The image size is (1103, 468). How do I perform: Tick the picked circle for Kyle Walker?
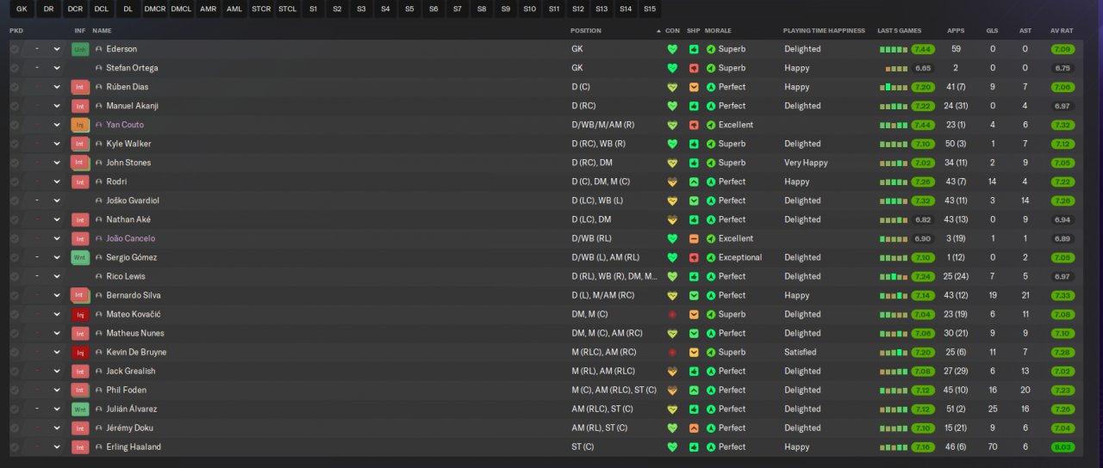pyautogui.click(x=15, y=144)
